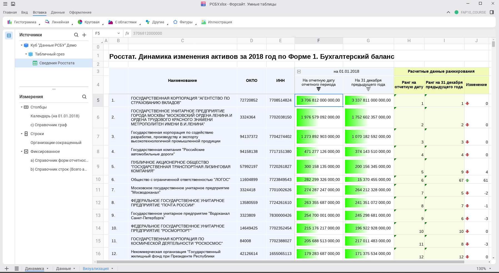Click the vertical scrollbar thumb
The width and height of the screenshot is (499, 273).
(493, 44)
